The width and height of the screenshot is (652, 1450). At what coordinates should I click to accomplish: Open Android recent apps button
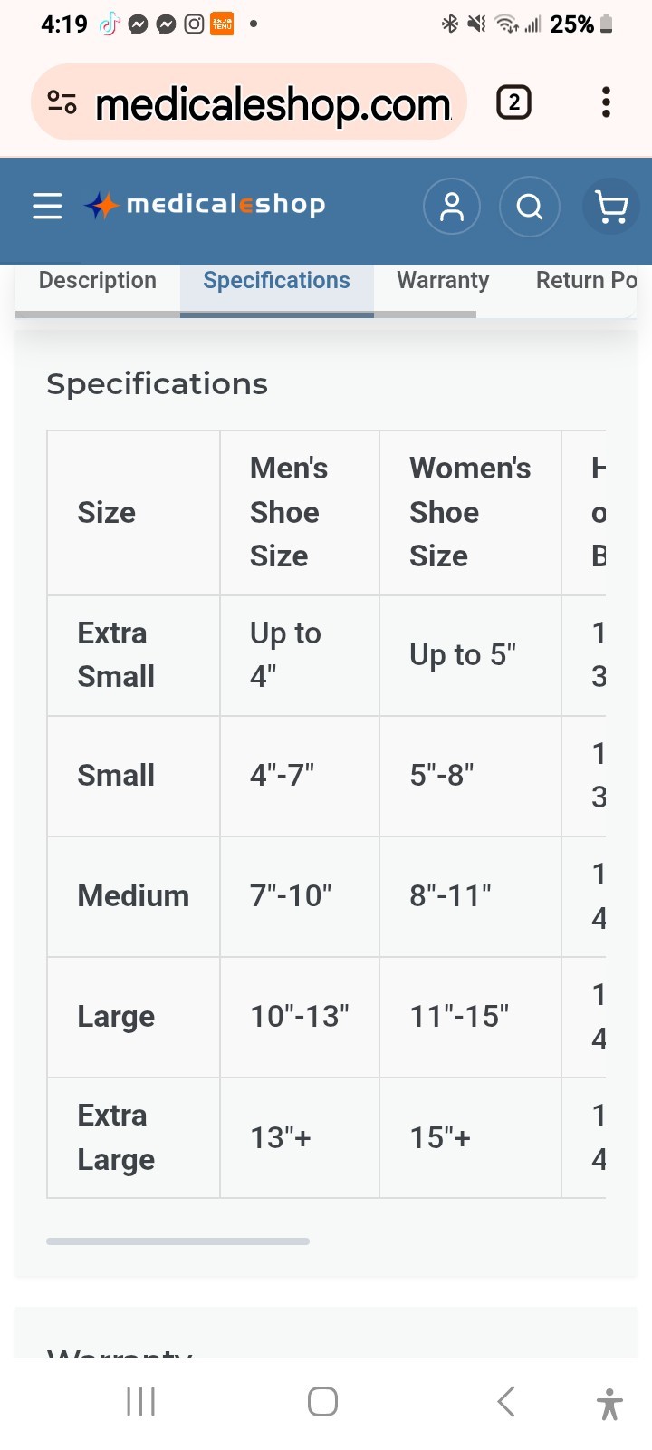[x=141, y=1401]
